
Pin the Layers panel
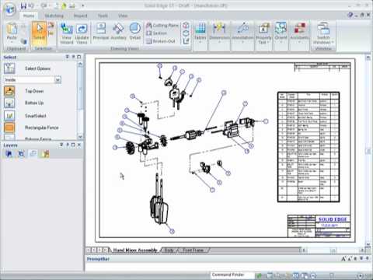[x=68, y=145]
